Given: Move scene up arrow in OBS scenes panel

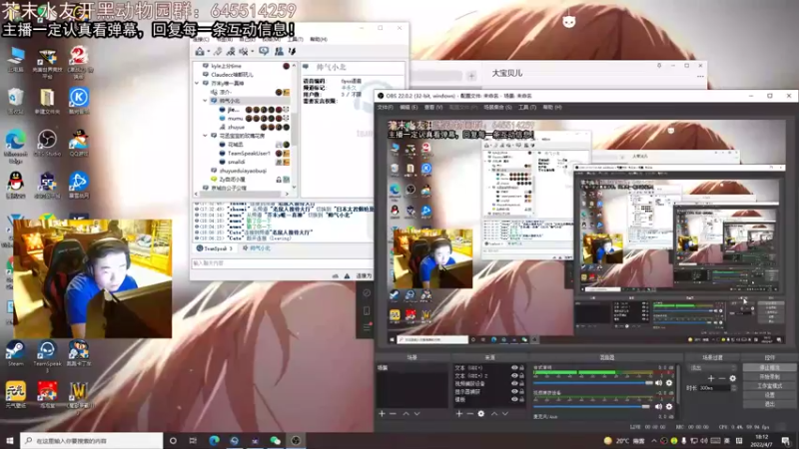Looking at the screenshot, I should click(x=405, y=414).
